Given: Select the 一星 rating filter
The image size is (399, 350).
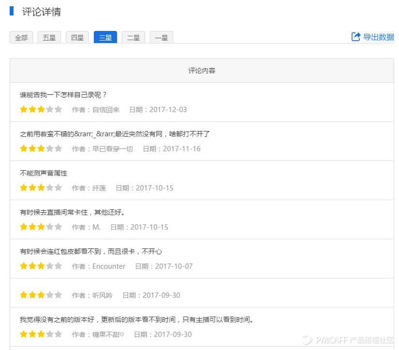Looking at the screenshot, I should (161, 37).
